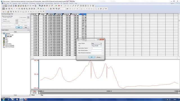
Task: Select Mag.gdb in Project Explorer
Action: click(9, 36)
